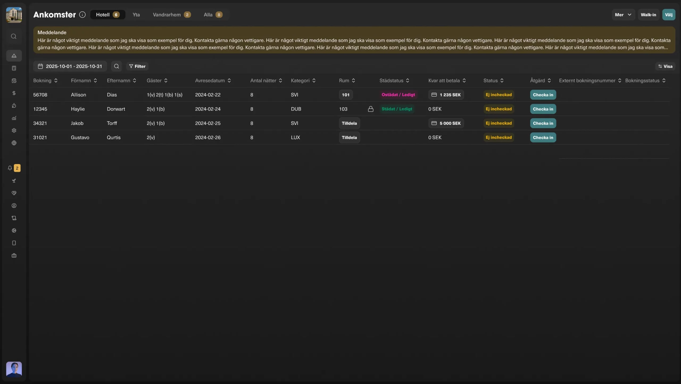Open the calculator icon in sidebar
Viewport: 681px width, 384px height.
(x=14, y=68)
